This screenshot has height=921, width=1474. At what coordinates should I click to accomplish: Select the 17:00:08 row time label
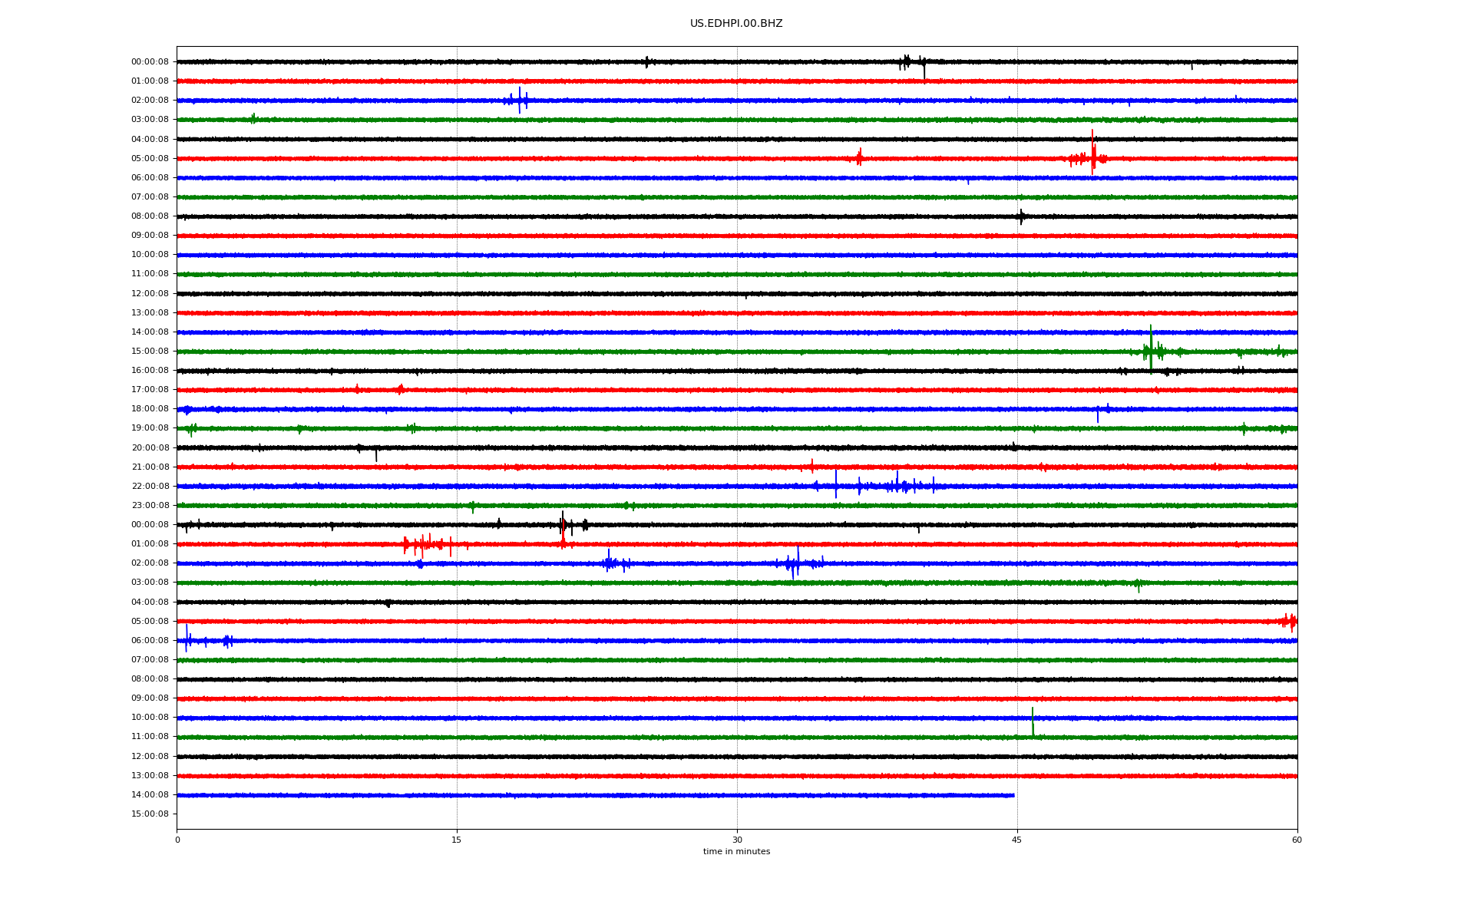(150, 390)
